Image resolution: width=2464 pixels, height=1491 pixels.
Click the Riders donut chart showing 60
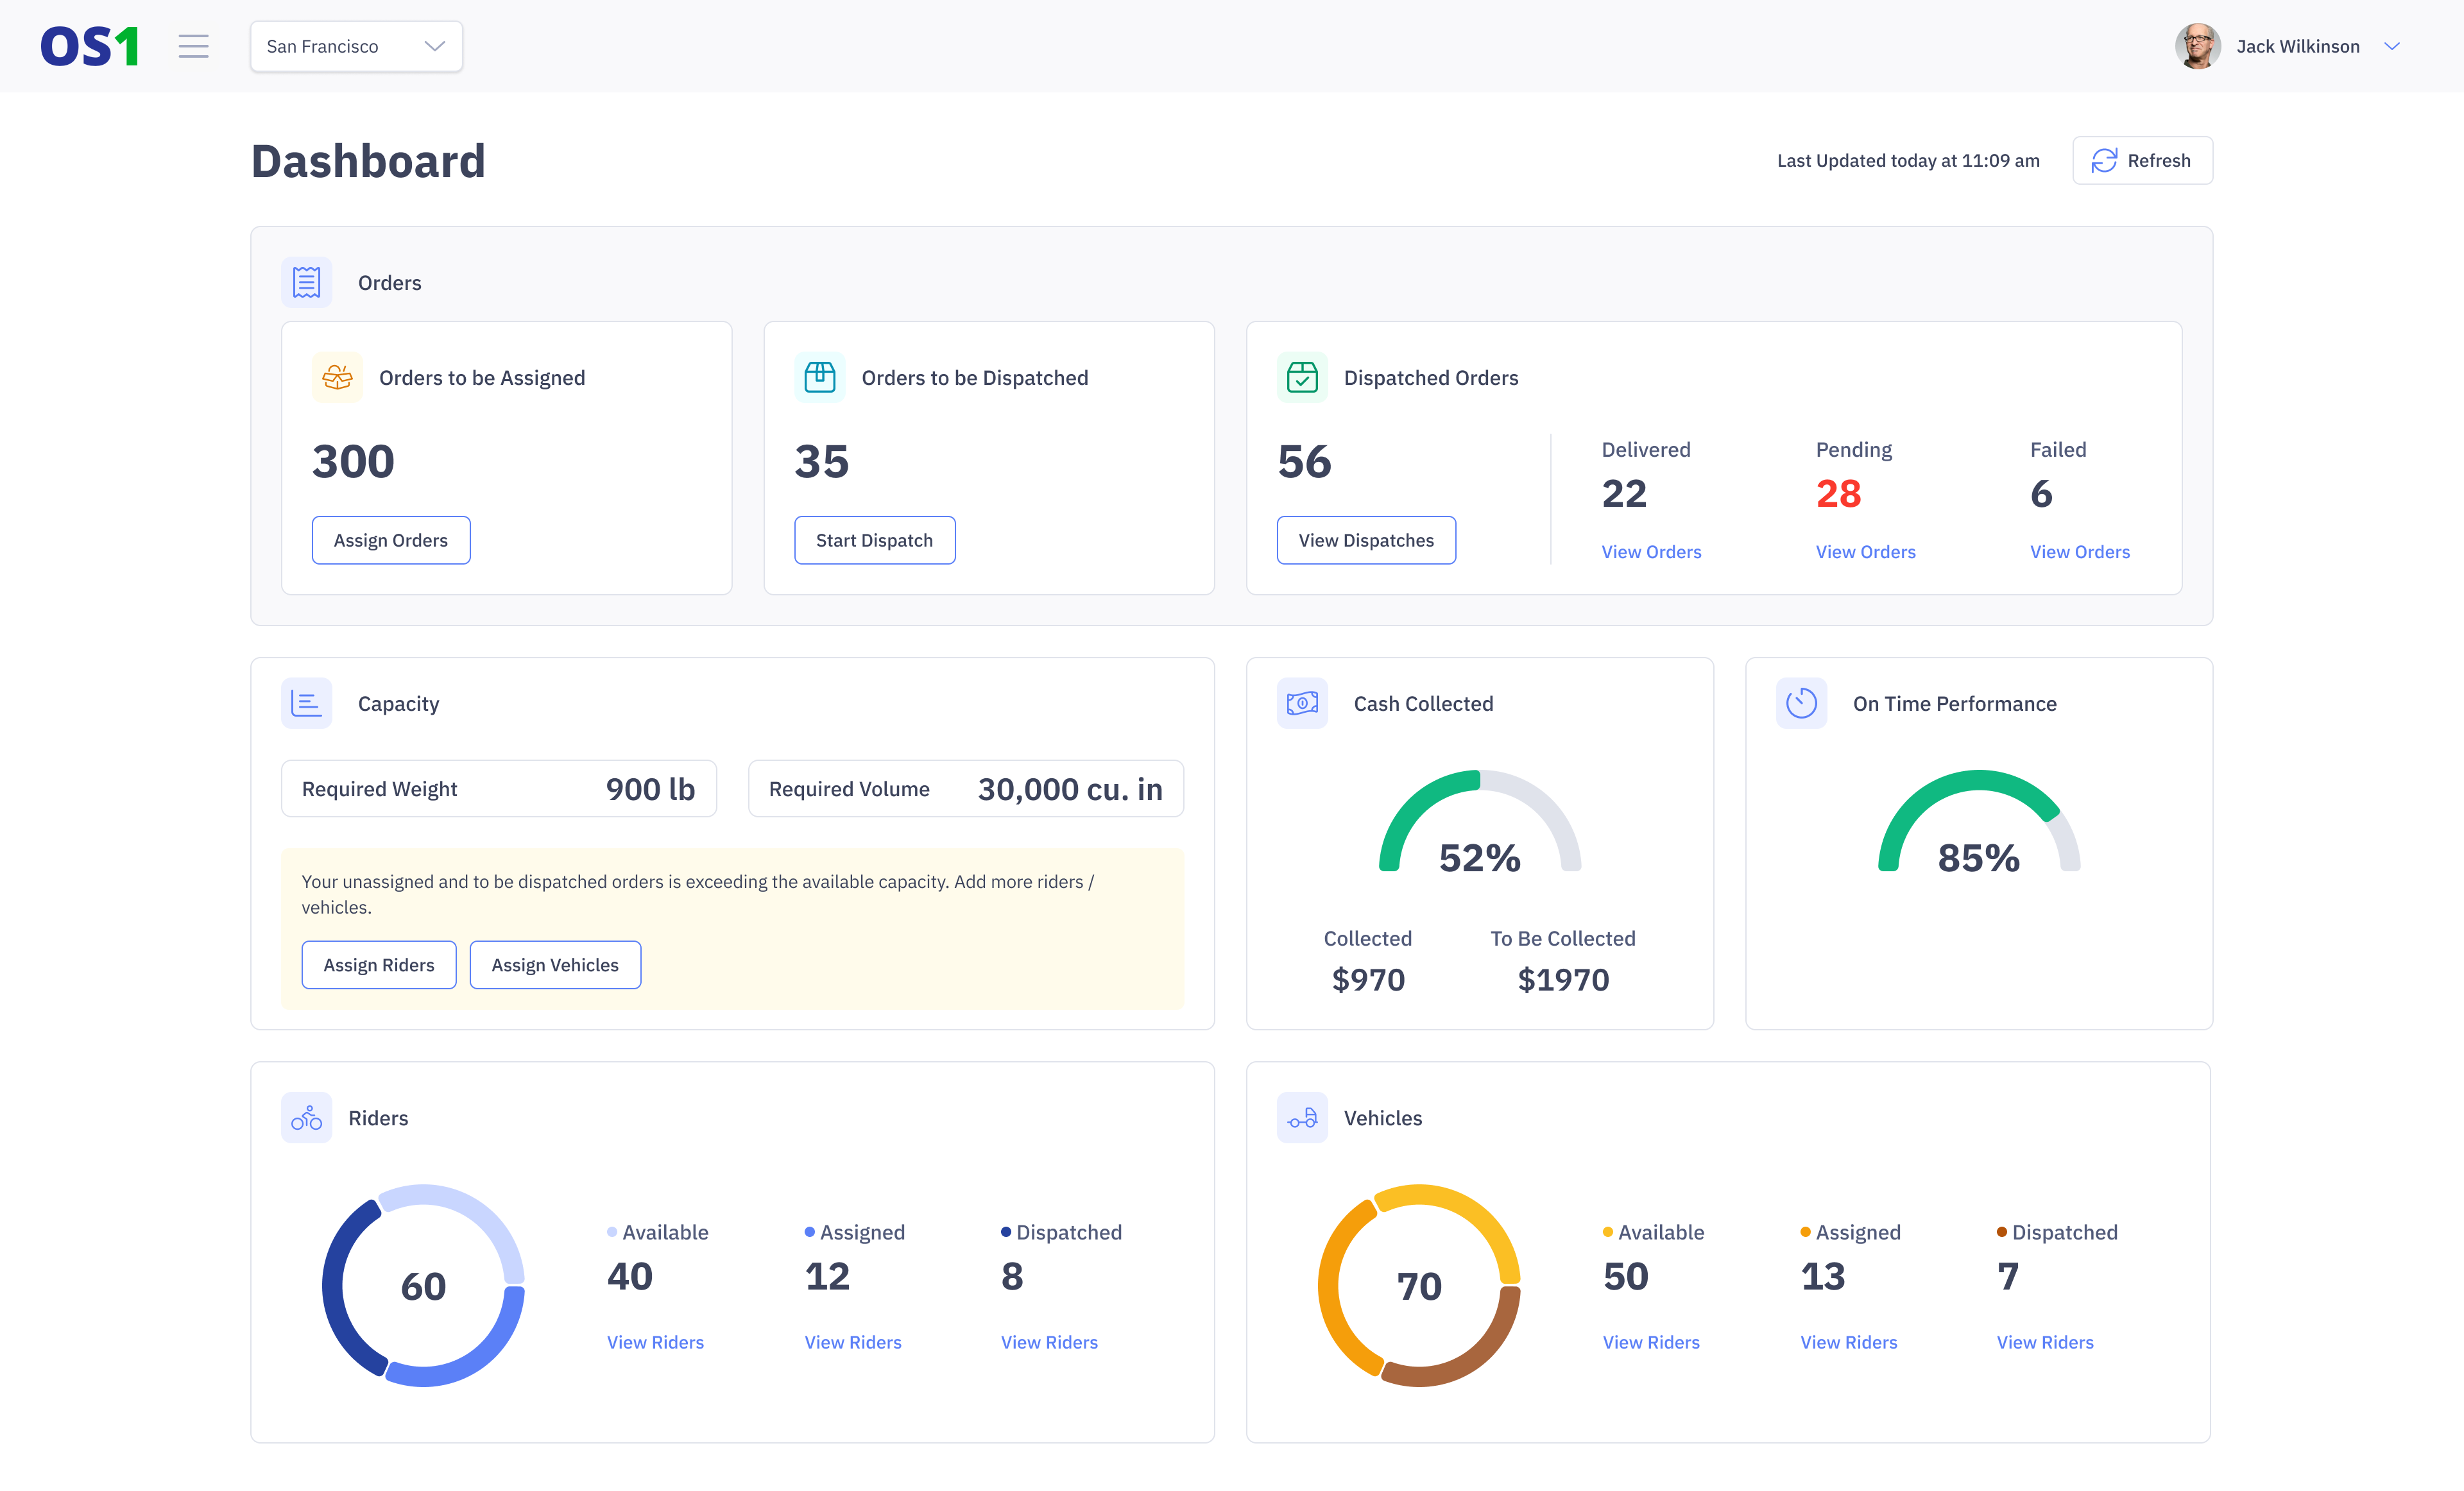pos(423,1286)
